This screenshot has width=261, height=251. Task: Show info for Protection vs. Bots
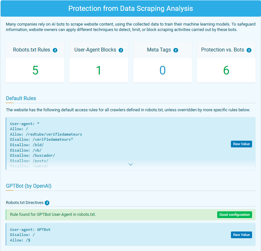(x=249, y=50)
